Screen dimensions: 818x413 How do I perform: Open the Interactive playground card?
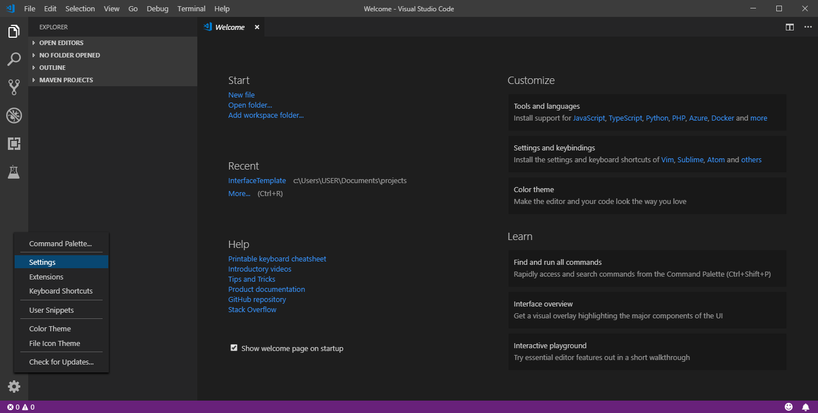click(x=647, y=352)
